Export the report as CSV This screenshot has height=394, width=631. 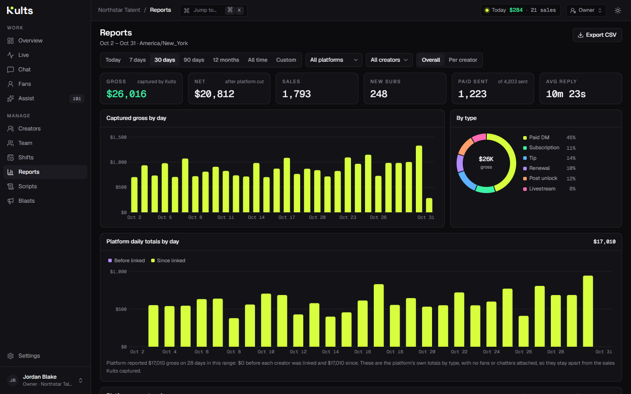(597, 35)
